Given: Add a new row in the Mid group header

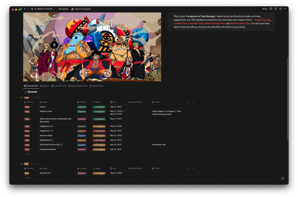Looking at the screenshot, I should point(38,164).
